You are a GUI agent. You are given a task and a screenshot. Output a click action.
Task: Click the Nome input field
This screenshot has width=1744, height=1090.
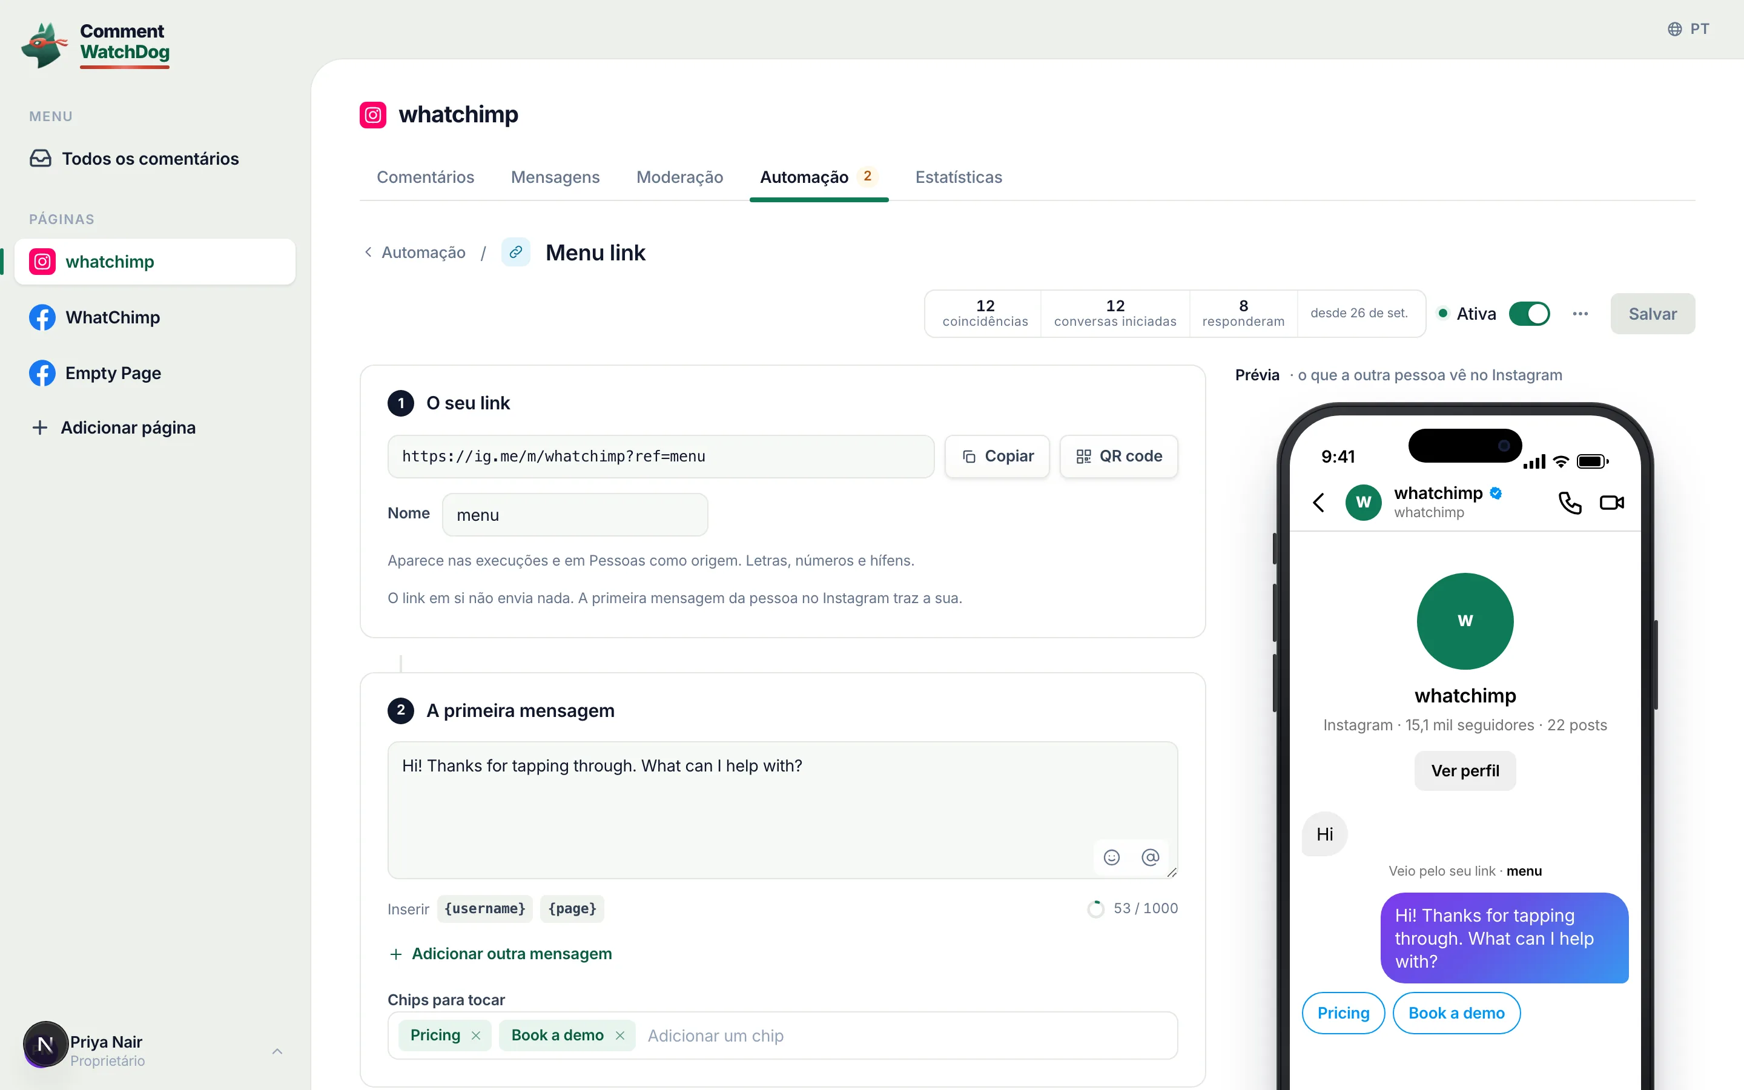click(575, 515)
